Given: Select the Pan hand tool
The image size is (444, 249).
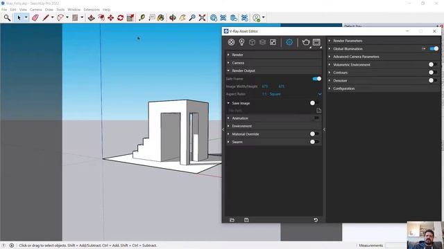Looking at the screenshot, I should 182,18.
